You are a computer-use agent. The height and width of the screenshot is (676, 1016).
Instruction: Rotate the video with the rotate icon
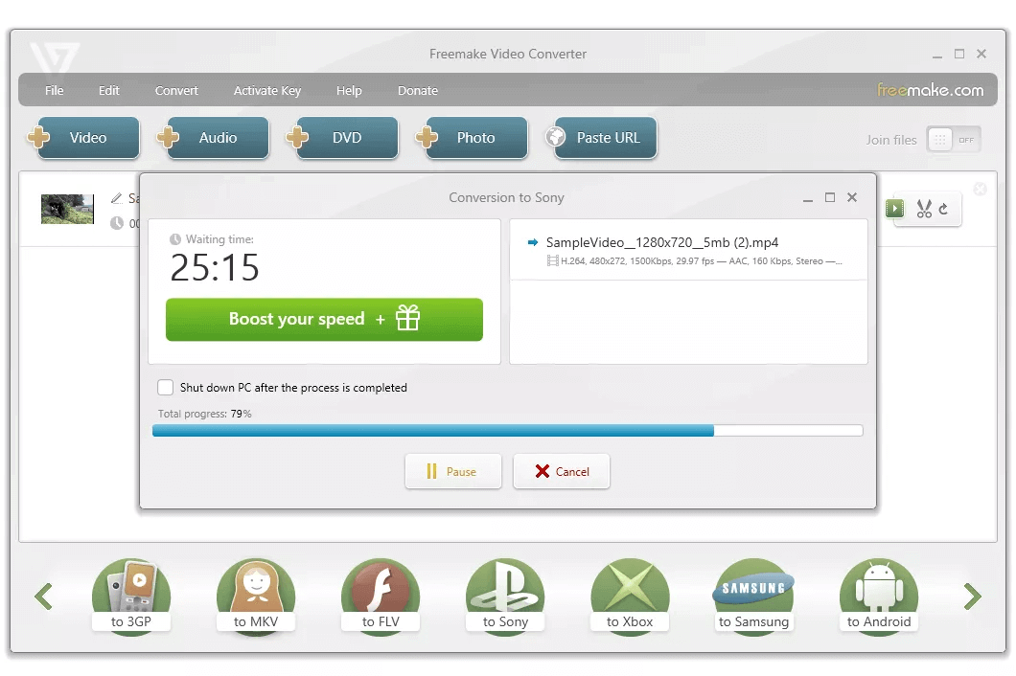pos(943,209)
